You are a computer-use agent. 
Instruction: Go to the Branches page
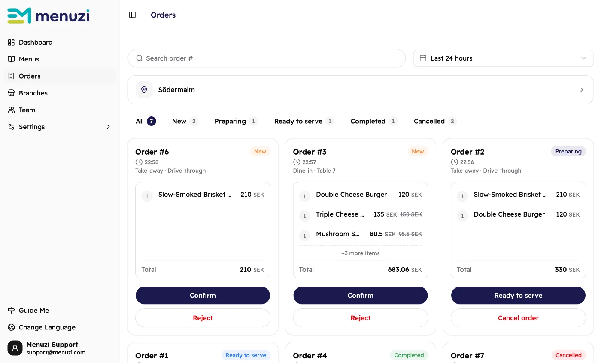(x=60, y=93)
